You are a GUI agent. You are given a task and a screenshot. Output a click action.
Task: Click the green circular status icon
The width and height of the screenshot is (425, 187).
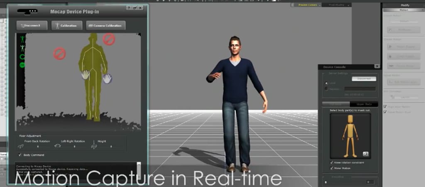[x=22, y=65]
